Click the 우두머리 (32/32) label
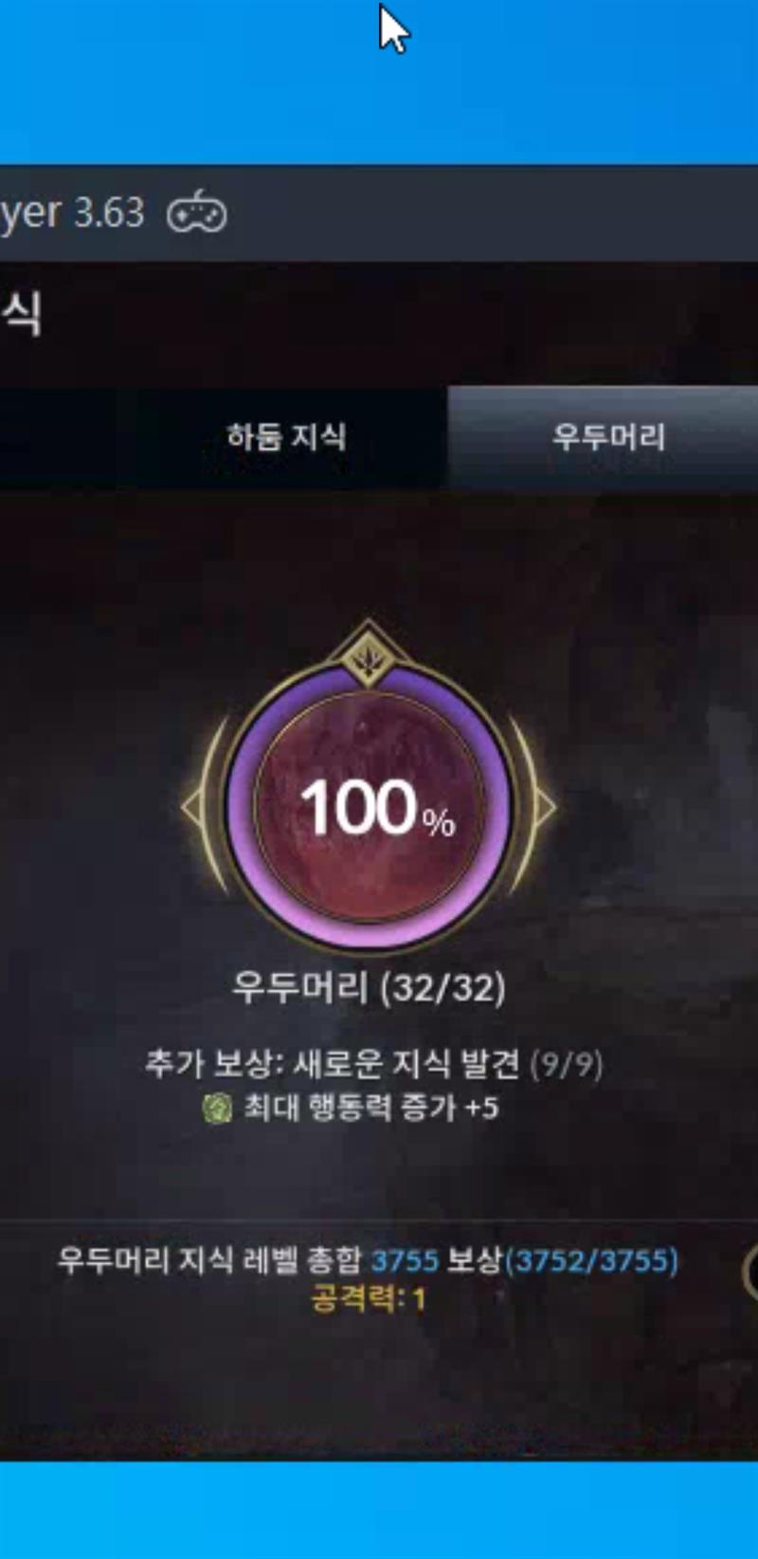Viewport: 758px width, 1559px height. (369, 988)
